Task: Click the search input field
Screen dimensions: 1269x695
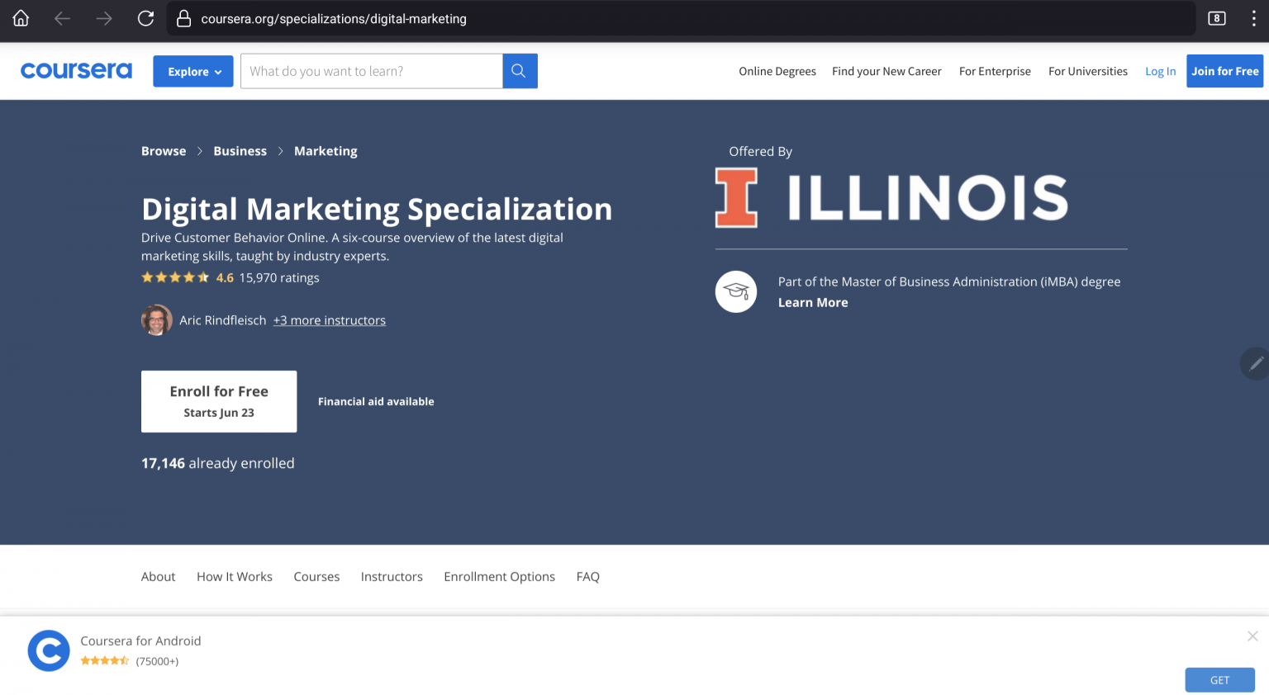Action: click(371, 71)
